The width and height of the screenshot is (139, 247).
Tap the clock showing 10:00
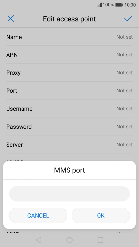pos(130,5)
